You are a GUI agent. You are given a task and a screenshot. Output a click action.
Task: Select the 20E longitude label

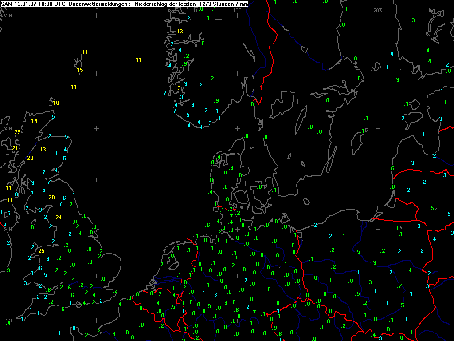377,10
